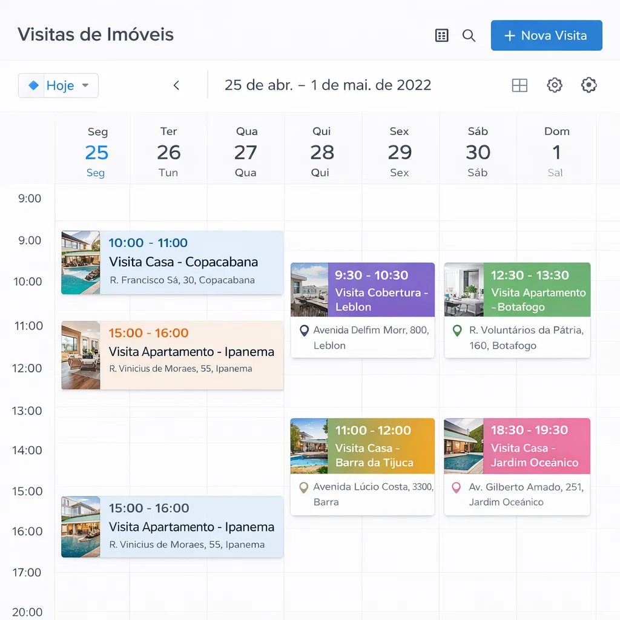Click the Nova Visita button
The image size is (620, 620).
[546, 36]
